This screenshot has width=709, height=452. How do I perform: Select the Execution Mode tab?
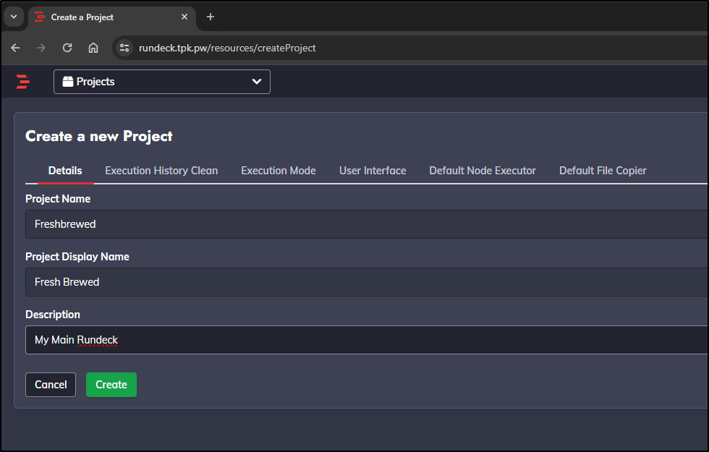pos(279,171)
